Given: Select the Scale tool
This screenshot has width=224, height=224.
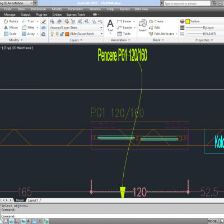Looking at the screenshot, I should 10,34.
